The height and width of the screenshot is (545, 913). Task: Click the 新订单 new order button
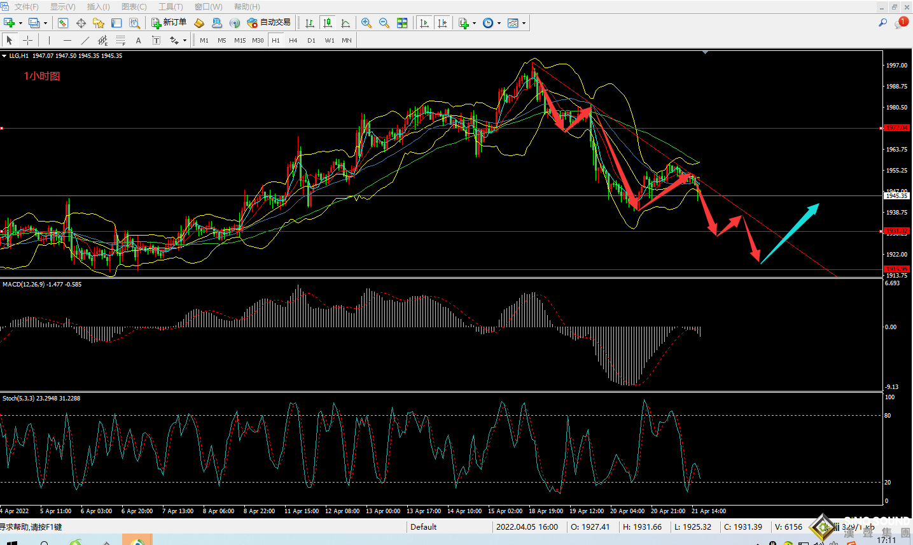tap(169, 23)
